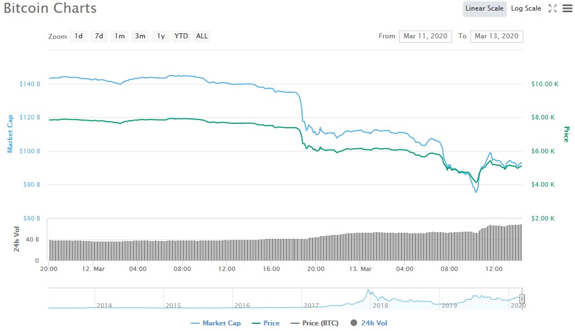
Task: Click the $10.00 K price axis label
Action: [x=544, y=84]
